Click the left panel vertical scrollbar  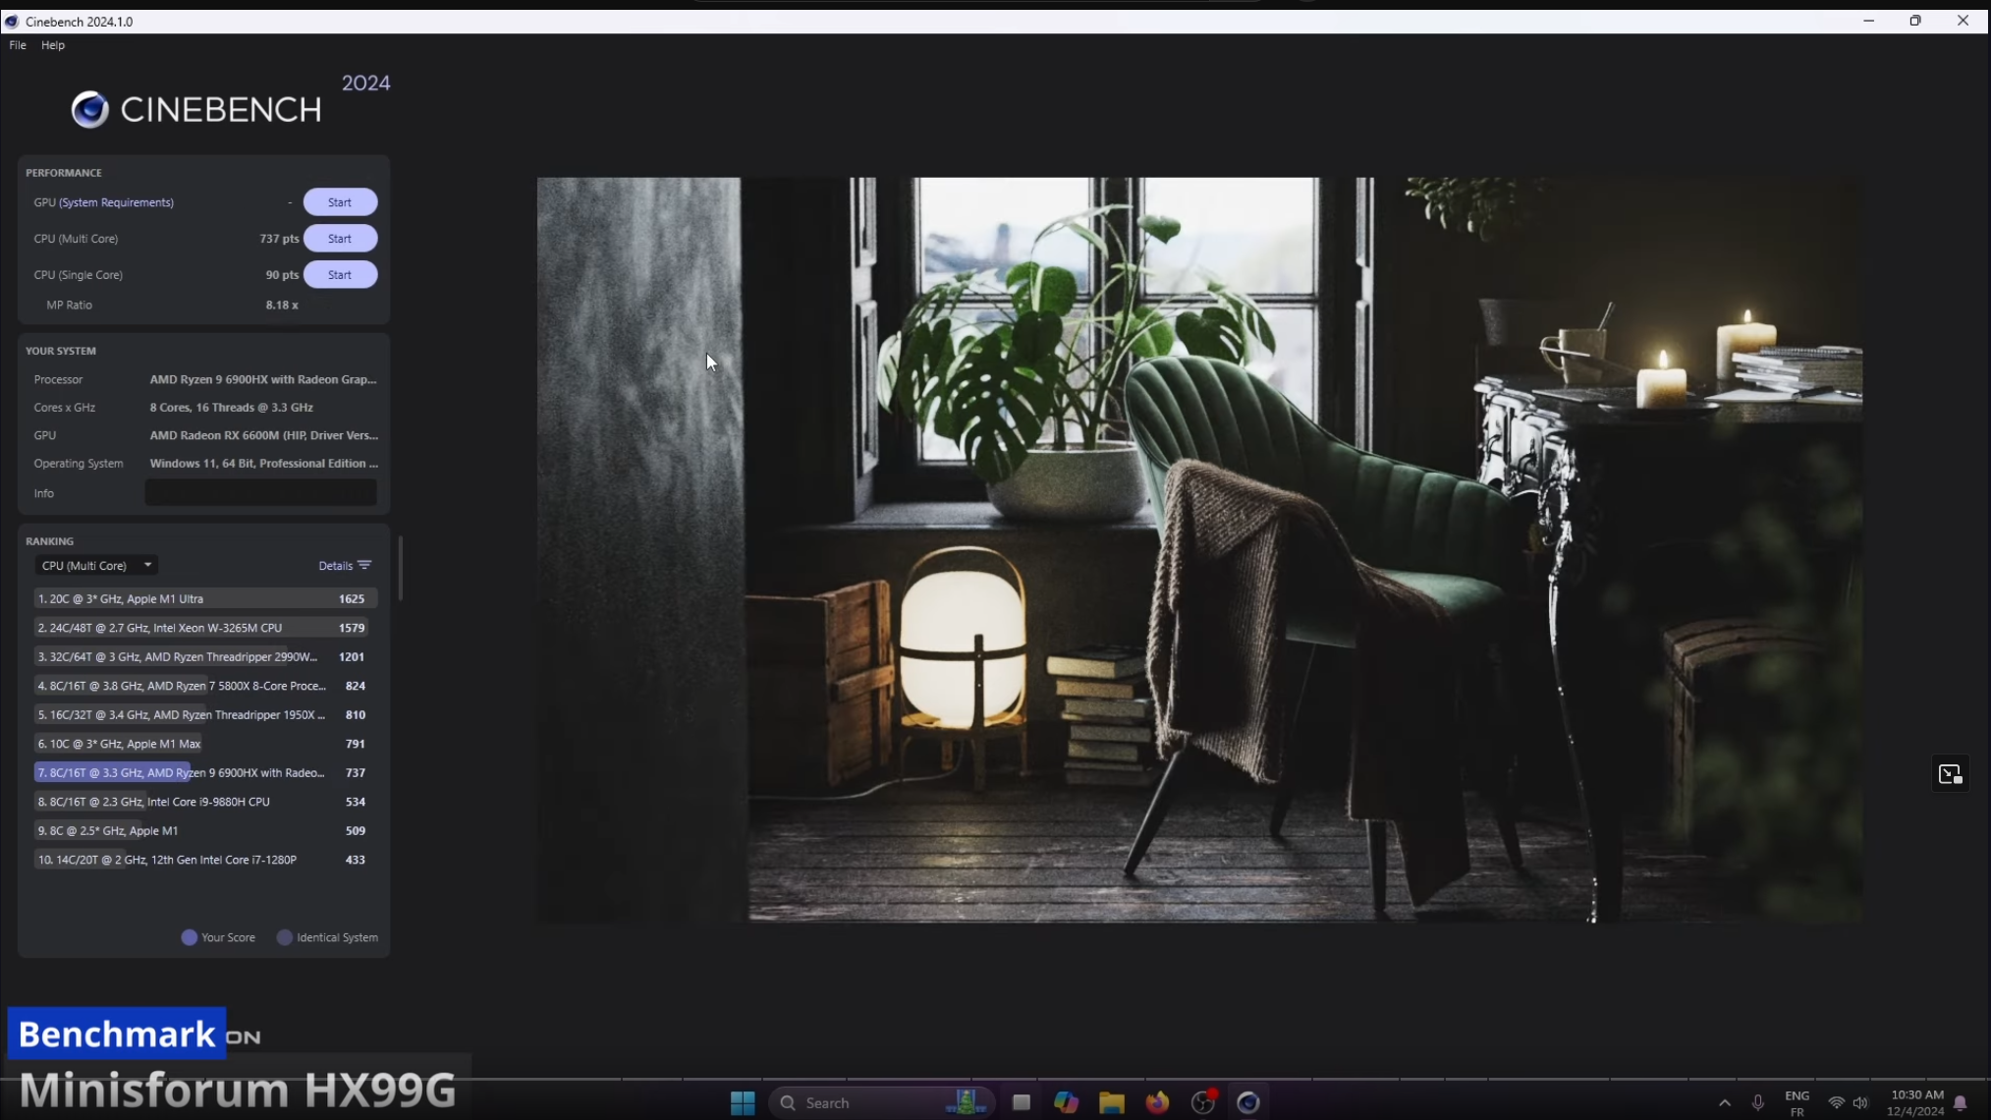coord(400,568)
